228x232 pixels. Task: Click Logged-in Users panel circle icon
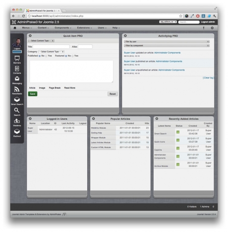pyautogui.click(x=30, y=119)
